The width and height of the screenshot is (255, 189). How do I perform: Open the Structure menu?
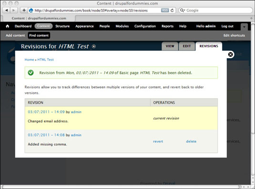[62, 26]
